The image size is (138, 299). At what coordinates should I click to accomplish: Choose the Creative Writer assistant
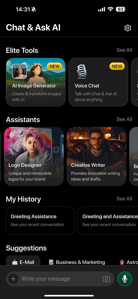96,156
